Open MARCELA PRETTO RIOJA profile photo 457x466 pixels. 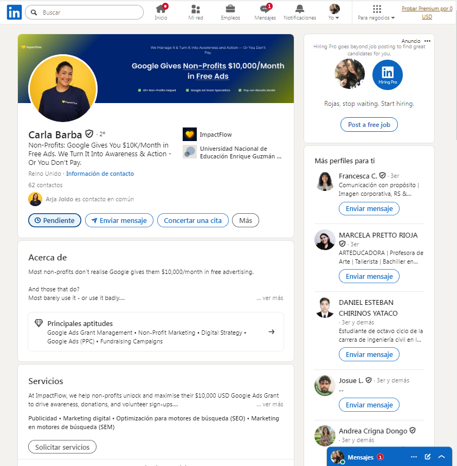click(325, 240)
